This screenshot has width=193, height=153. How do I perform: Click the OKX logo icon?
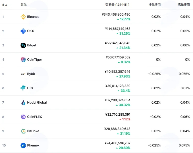click(23, 31)
